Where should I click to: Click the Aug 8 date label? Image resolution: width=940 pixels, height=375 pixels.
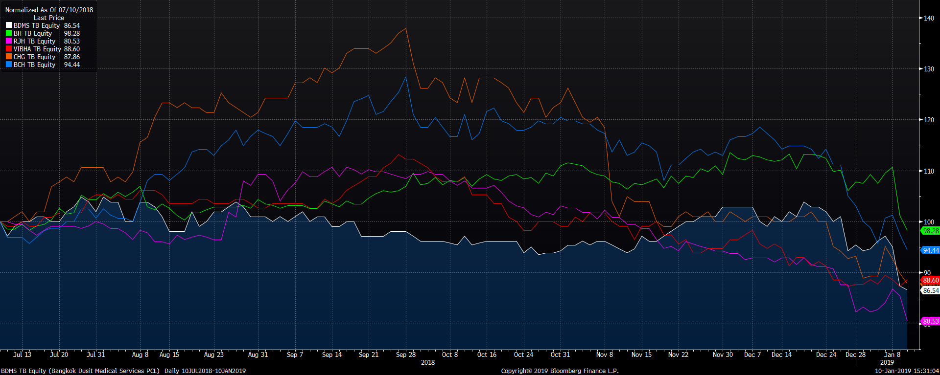[140, 354]
